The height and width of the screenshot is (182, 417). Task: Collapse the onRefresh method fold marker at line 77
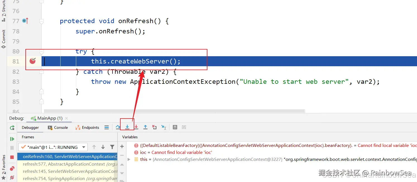click(42, 21)
